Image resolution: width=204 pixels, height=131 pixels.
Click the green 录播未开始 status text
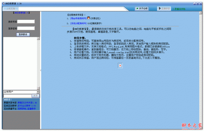tap(179, 9)
